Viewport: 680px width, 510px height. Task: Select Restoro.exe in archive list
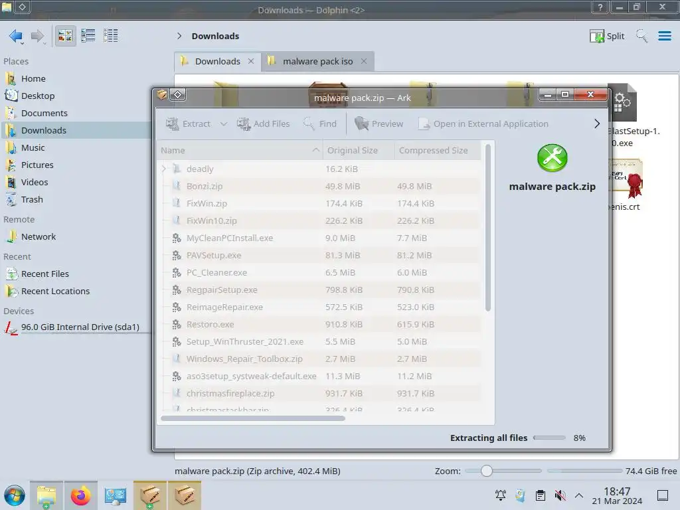pos(319,324)
